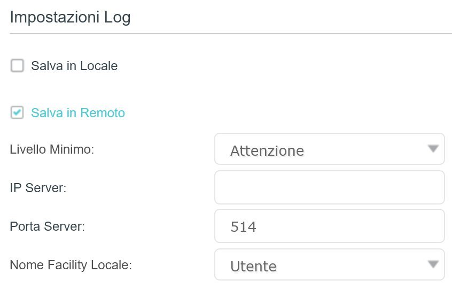Click the IP Server label
The width and height of the screenshot is (452, 288).
click(38, 188)
